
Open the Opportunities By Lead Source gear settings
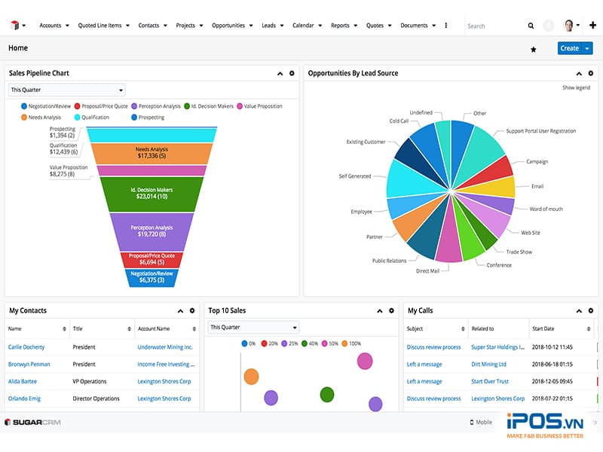tap(591, 73)
